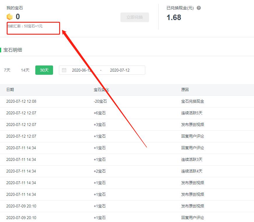The height and width of the screenshot is (222, 254).
Task: Open the help tooltip beside 已兑换现金
Action: click(x=199, y=8)
